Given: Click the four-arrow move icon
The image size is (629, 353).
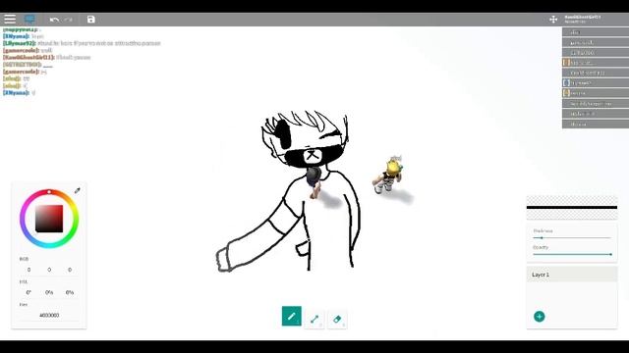Looking at the screenshot, I should [553, 20].
